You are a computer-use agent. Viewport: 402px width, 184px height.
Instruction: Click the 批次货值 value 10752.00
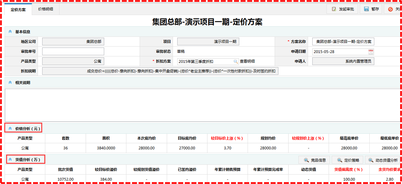click(x=65, y=179)
